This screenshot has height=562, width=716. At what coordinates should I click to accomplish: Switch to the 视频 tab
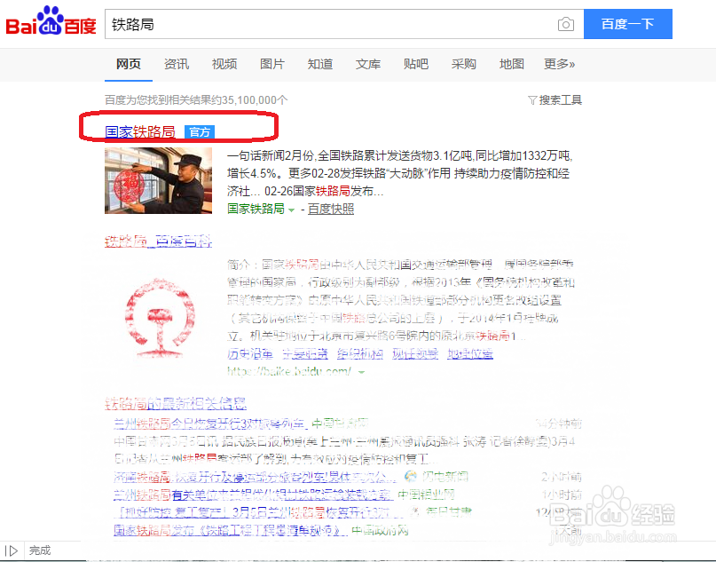(224, 64)
